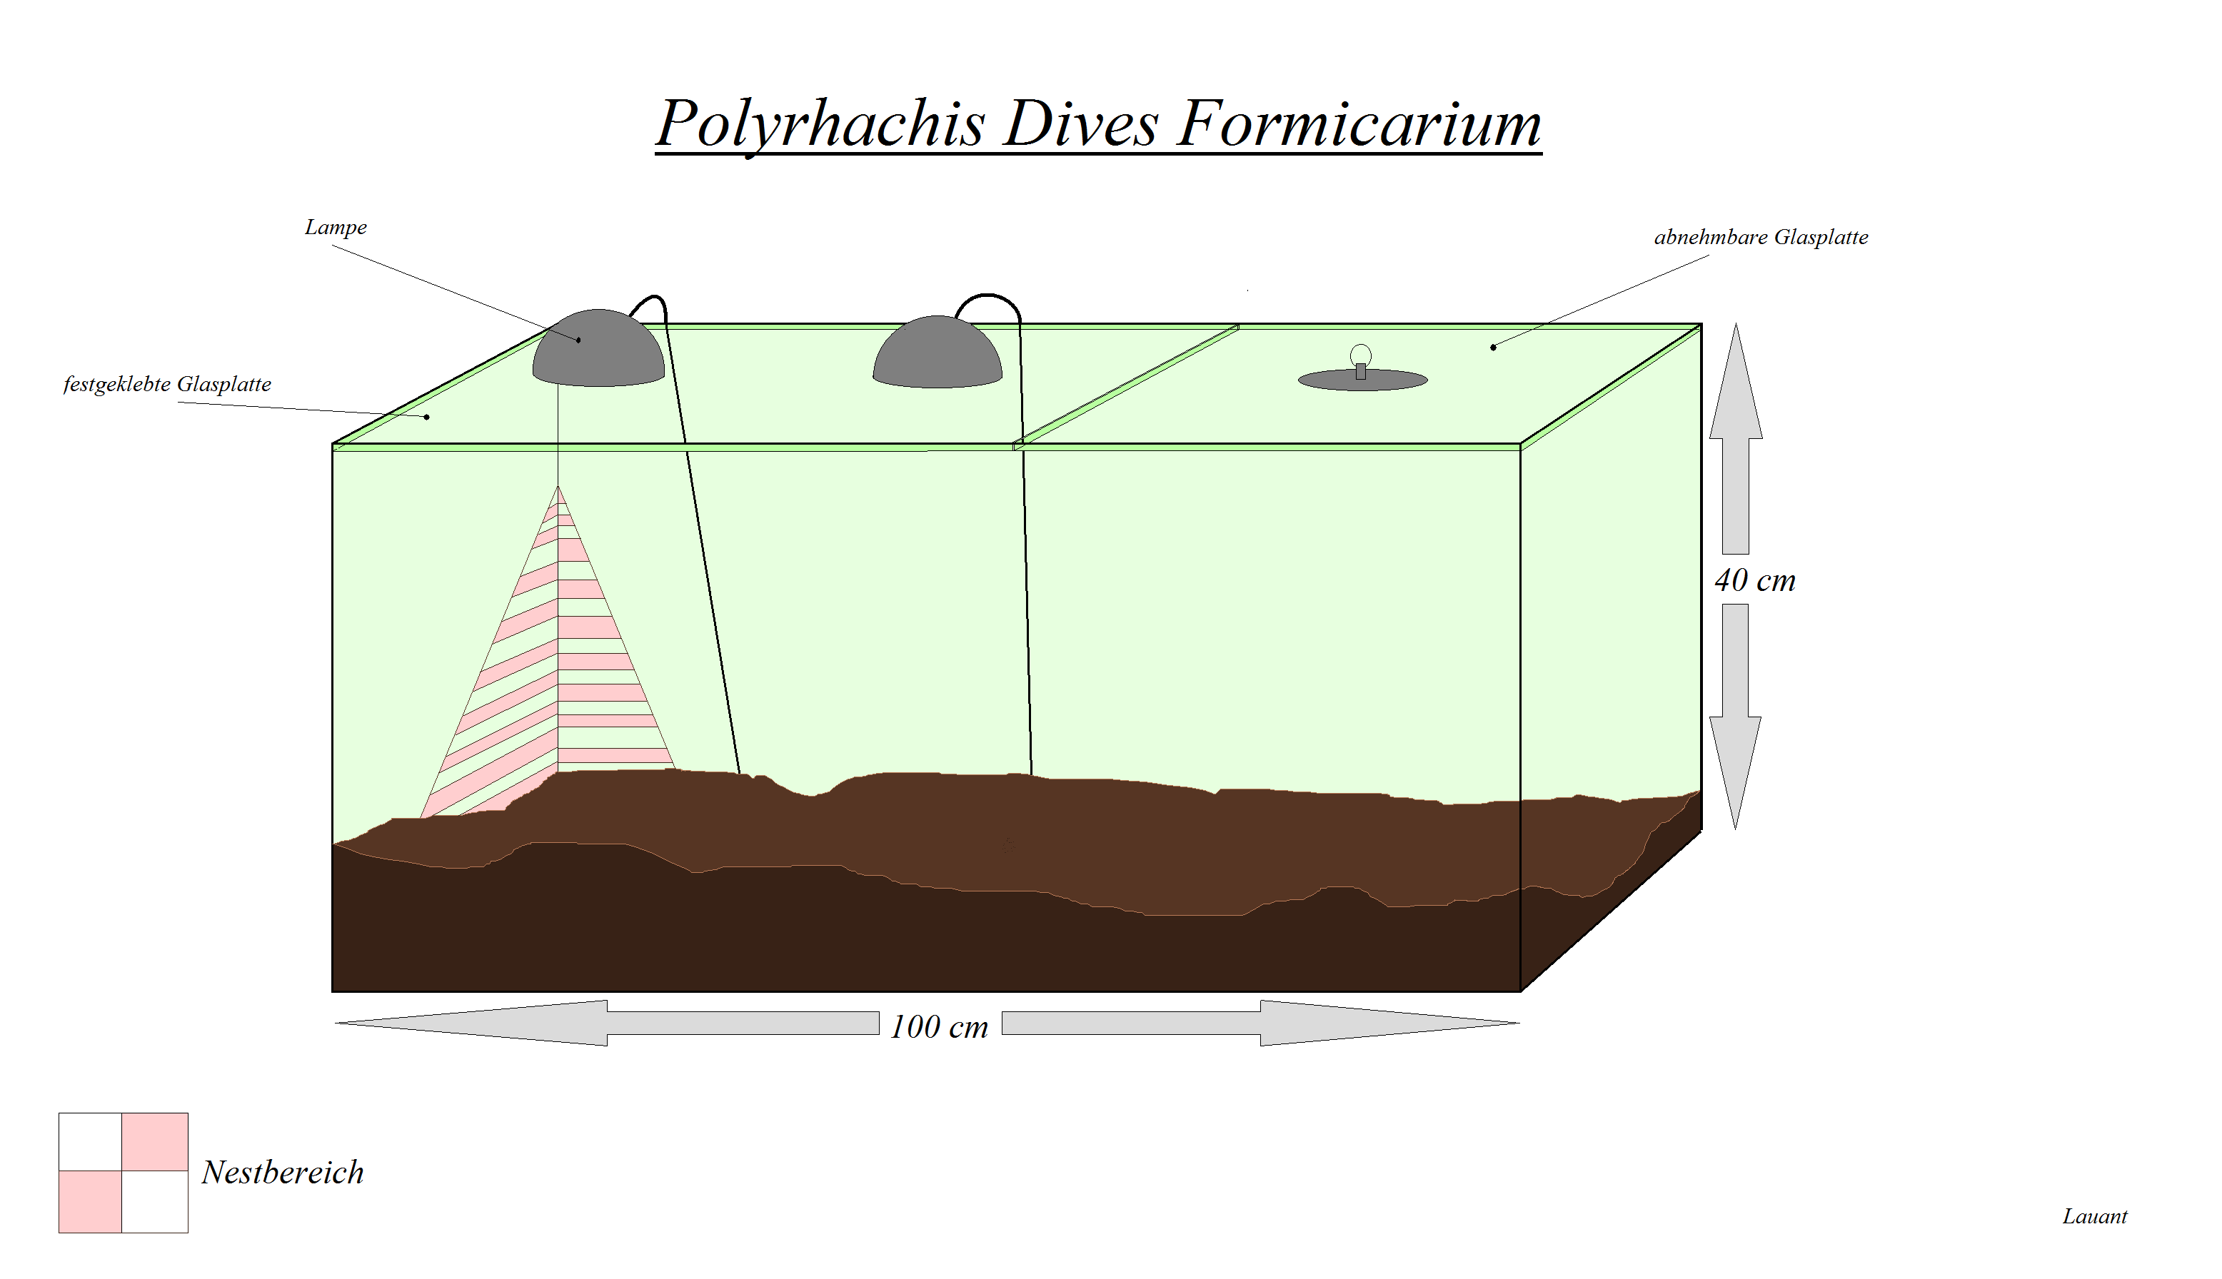Image resolution: width=2222 pixels, height=1279 pixels.
Task: Click the abnehmbare Glasplatte label
Action: [1761, 237]
